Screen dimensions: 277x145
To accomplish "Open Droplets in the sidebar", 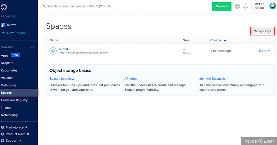I will [x=7, y=63].
